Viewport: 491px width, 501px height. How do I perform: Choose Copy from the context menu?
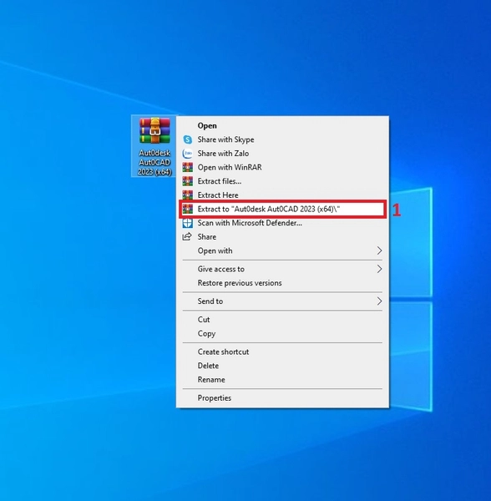click(x=282, y=333)
